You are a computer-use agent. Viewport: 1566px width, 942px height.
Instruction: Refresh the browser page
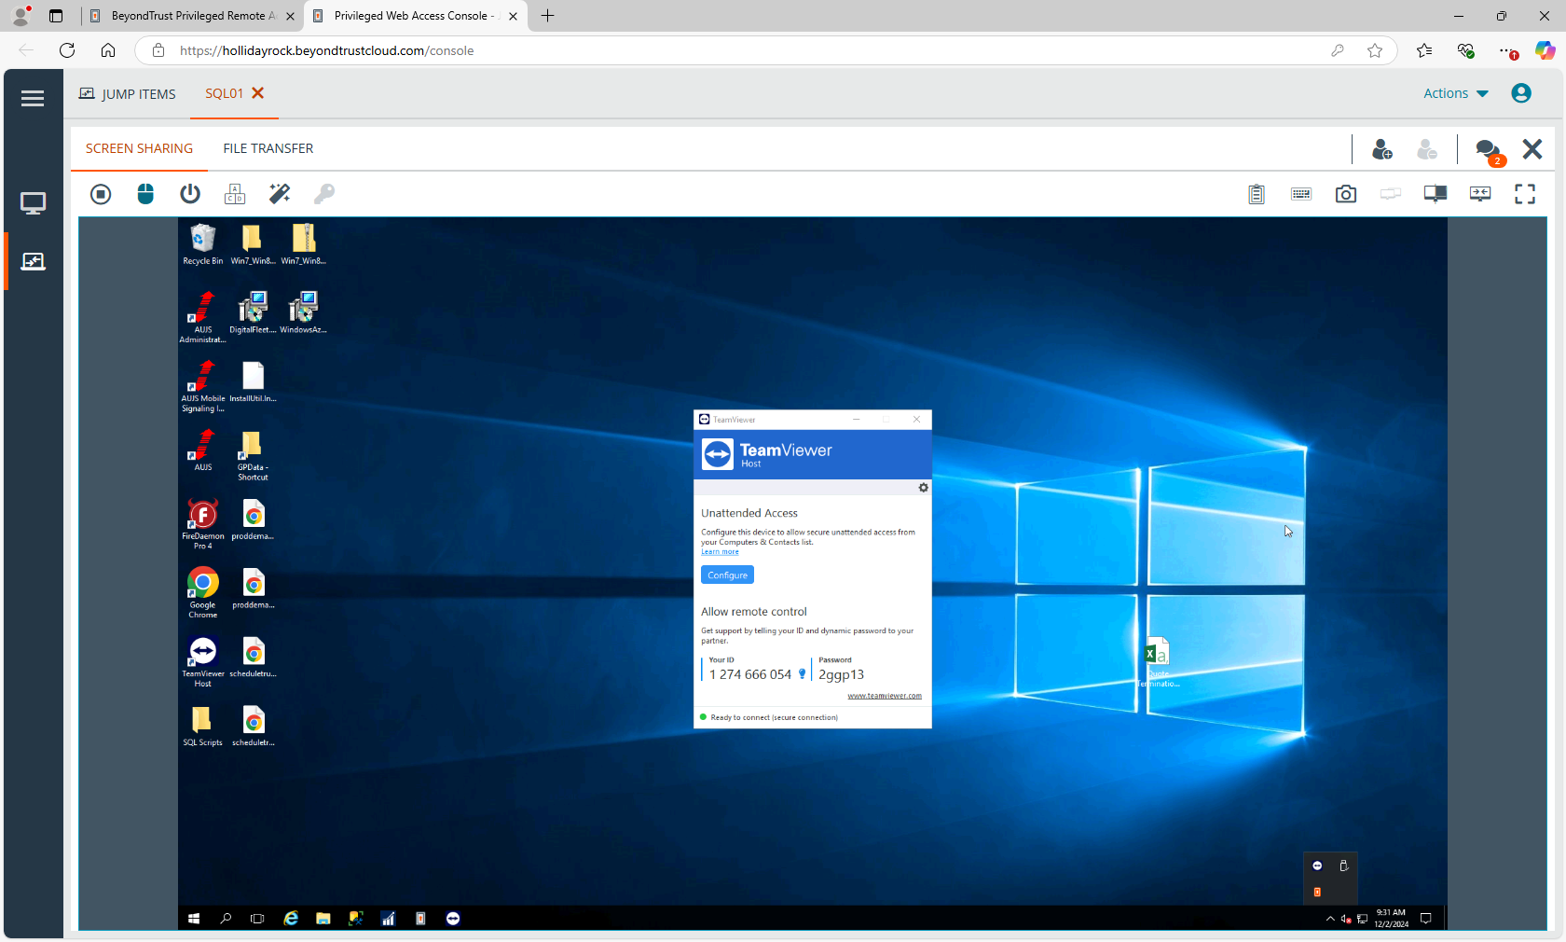pos(67,50)
